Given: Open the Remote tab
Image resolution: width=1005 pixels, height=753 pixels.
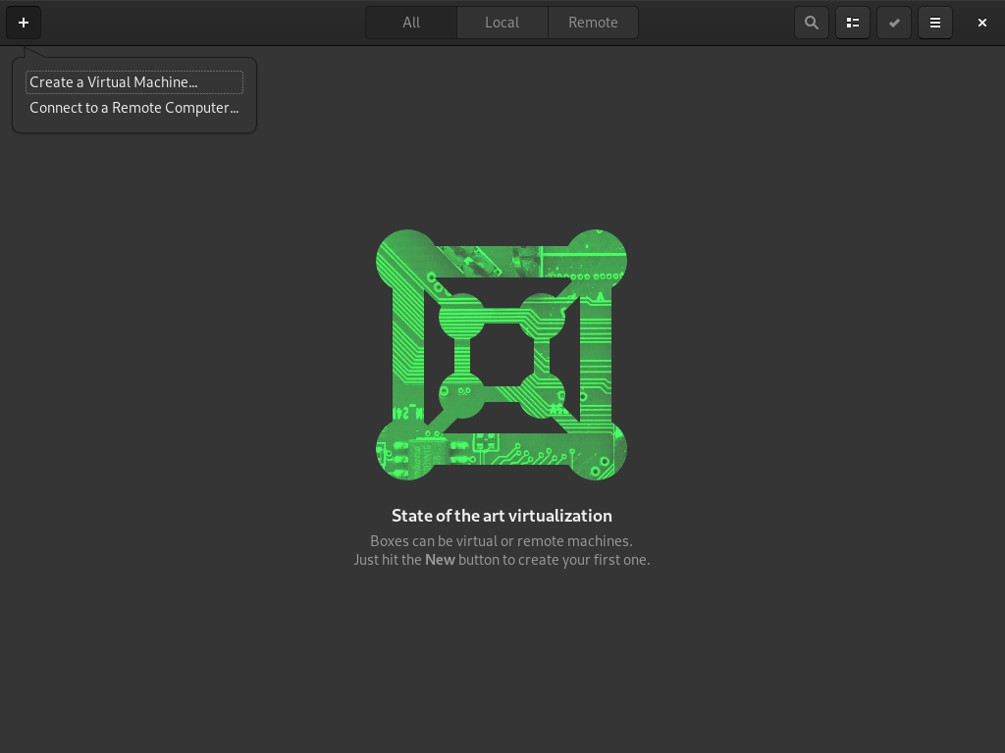Looking at the screenshot, I should point(592,22).
